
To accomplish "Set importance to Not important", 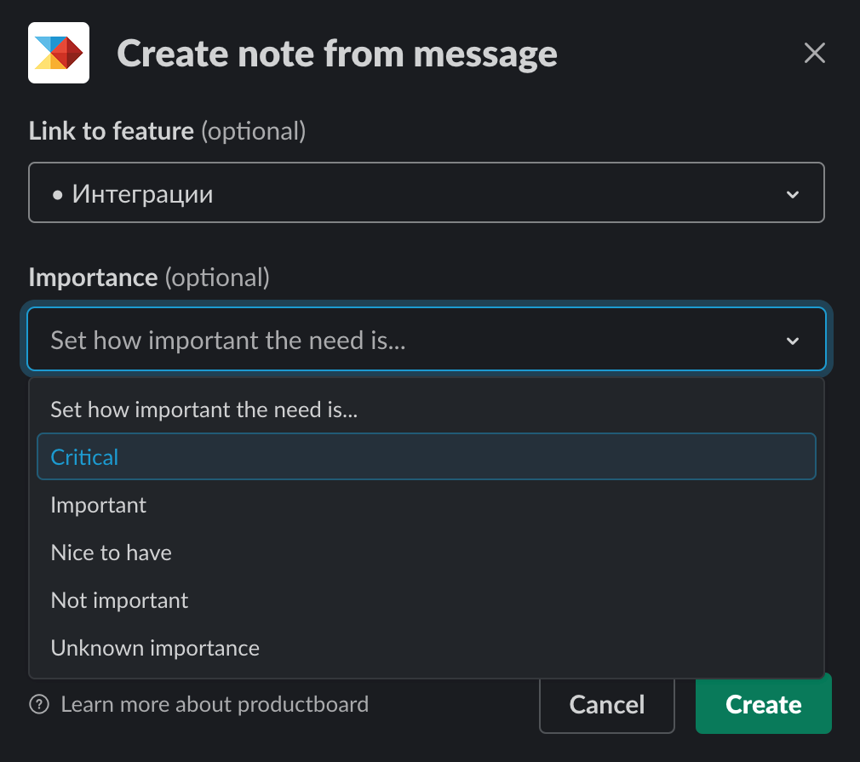I will (x=120, y=600).
